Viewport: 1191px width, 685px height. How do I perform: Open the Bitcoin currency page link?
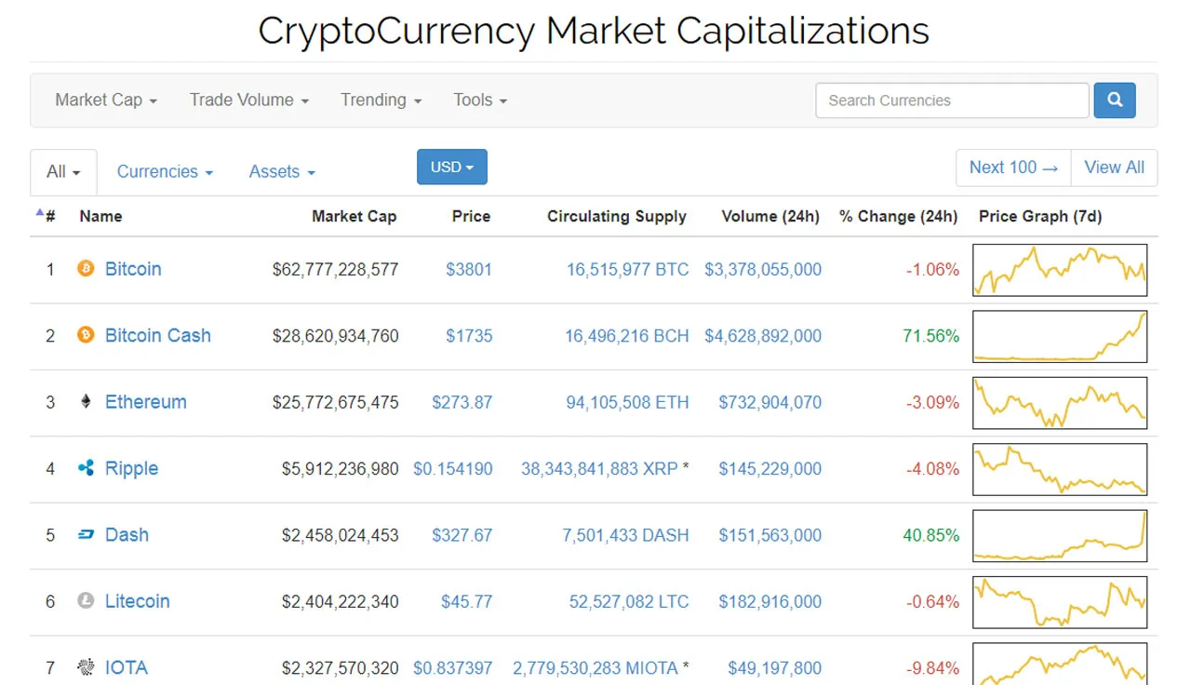pyautogui.click(x=133, y=269)
